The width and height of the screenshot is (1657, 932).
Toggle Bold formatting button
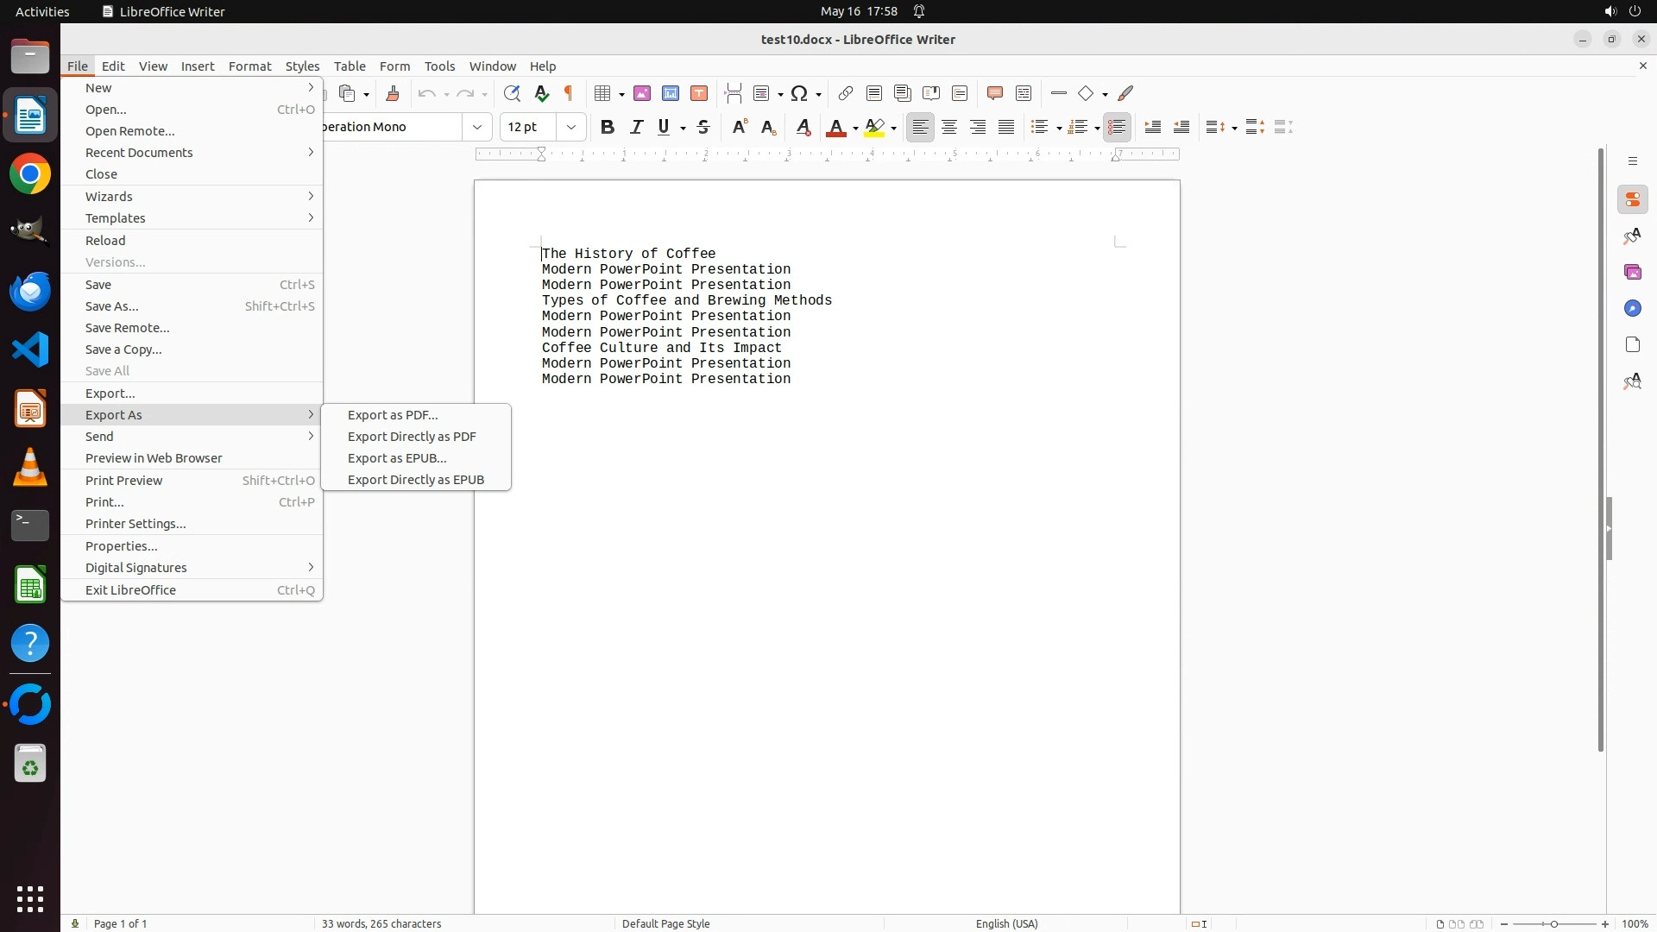pyautogui.click(x=608, y=127)
